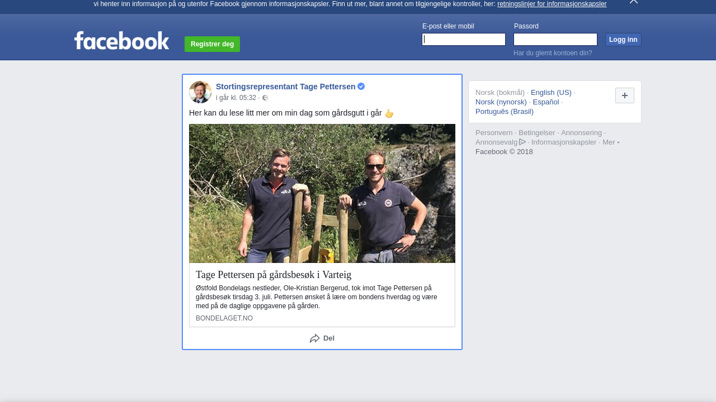Click the Logg inn button

point(623,40)
